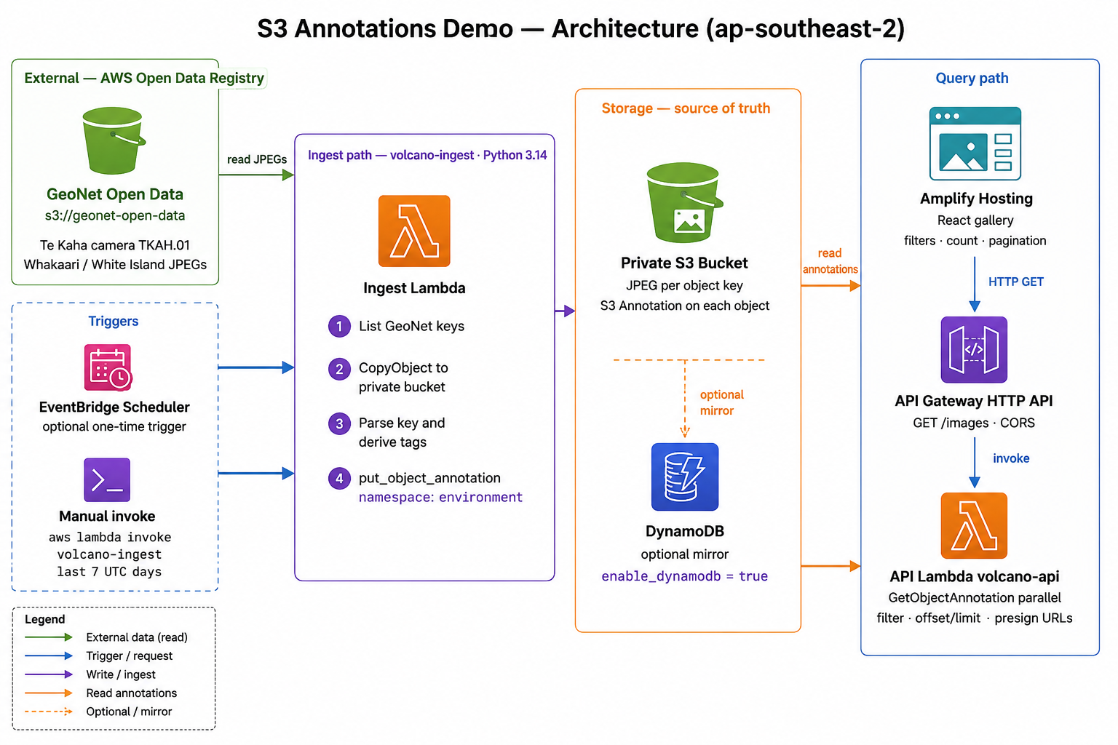Click step 4 circle beside put_object_annotation
This screenshot has height=745, width=1118.
click(339, 478)
